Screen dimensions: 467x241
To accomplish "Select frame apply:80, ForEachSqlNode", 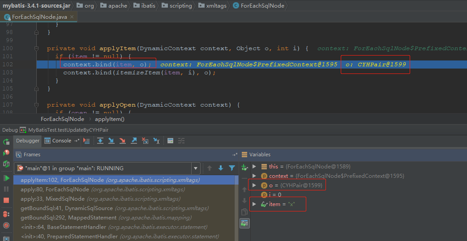I will pyautogui.click(x=124, y=189).
